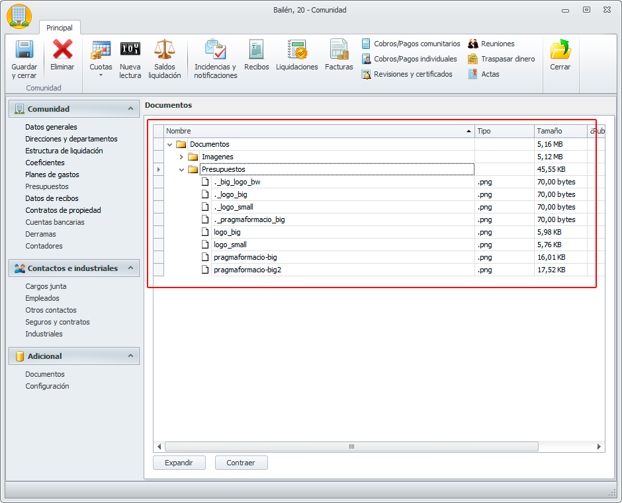This screenshot has width=622, height=503.
Task: Collapse the Presupuestos folder node
Action: click(x=181, y=170)
